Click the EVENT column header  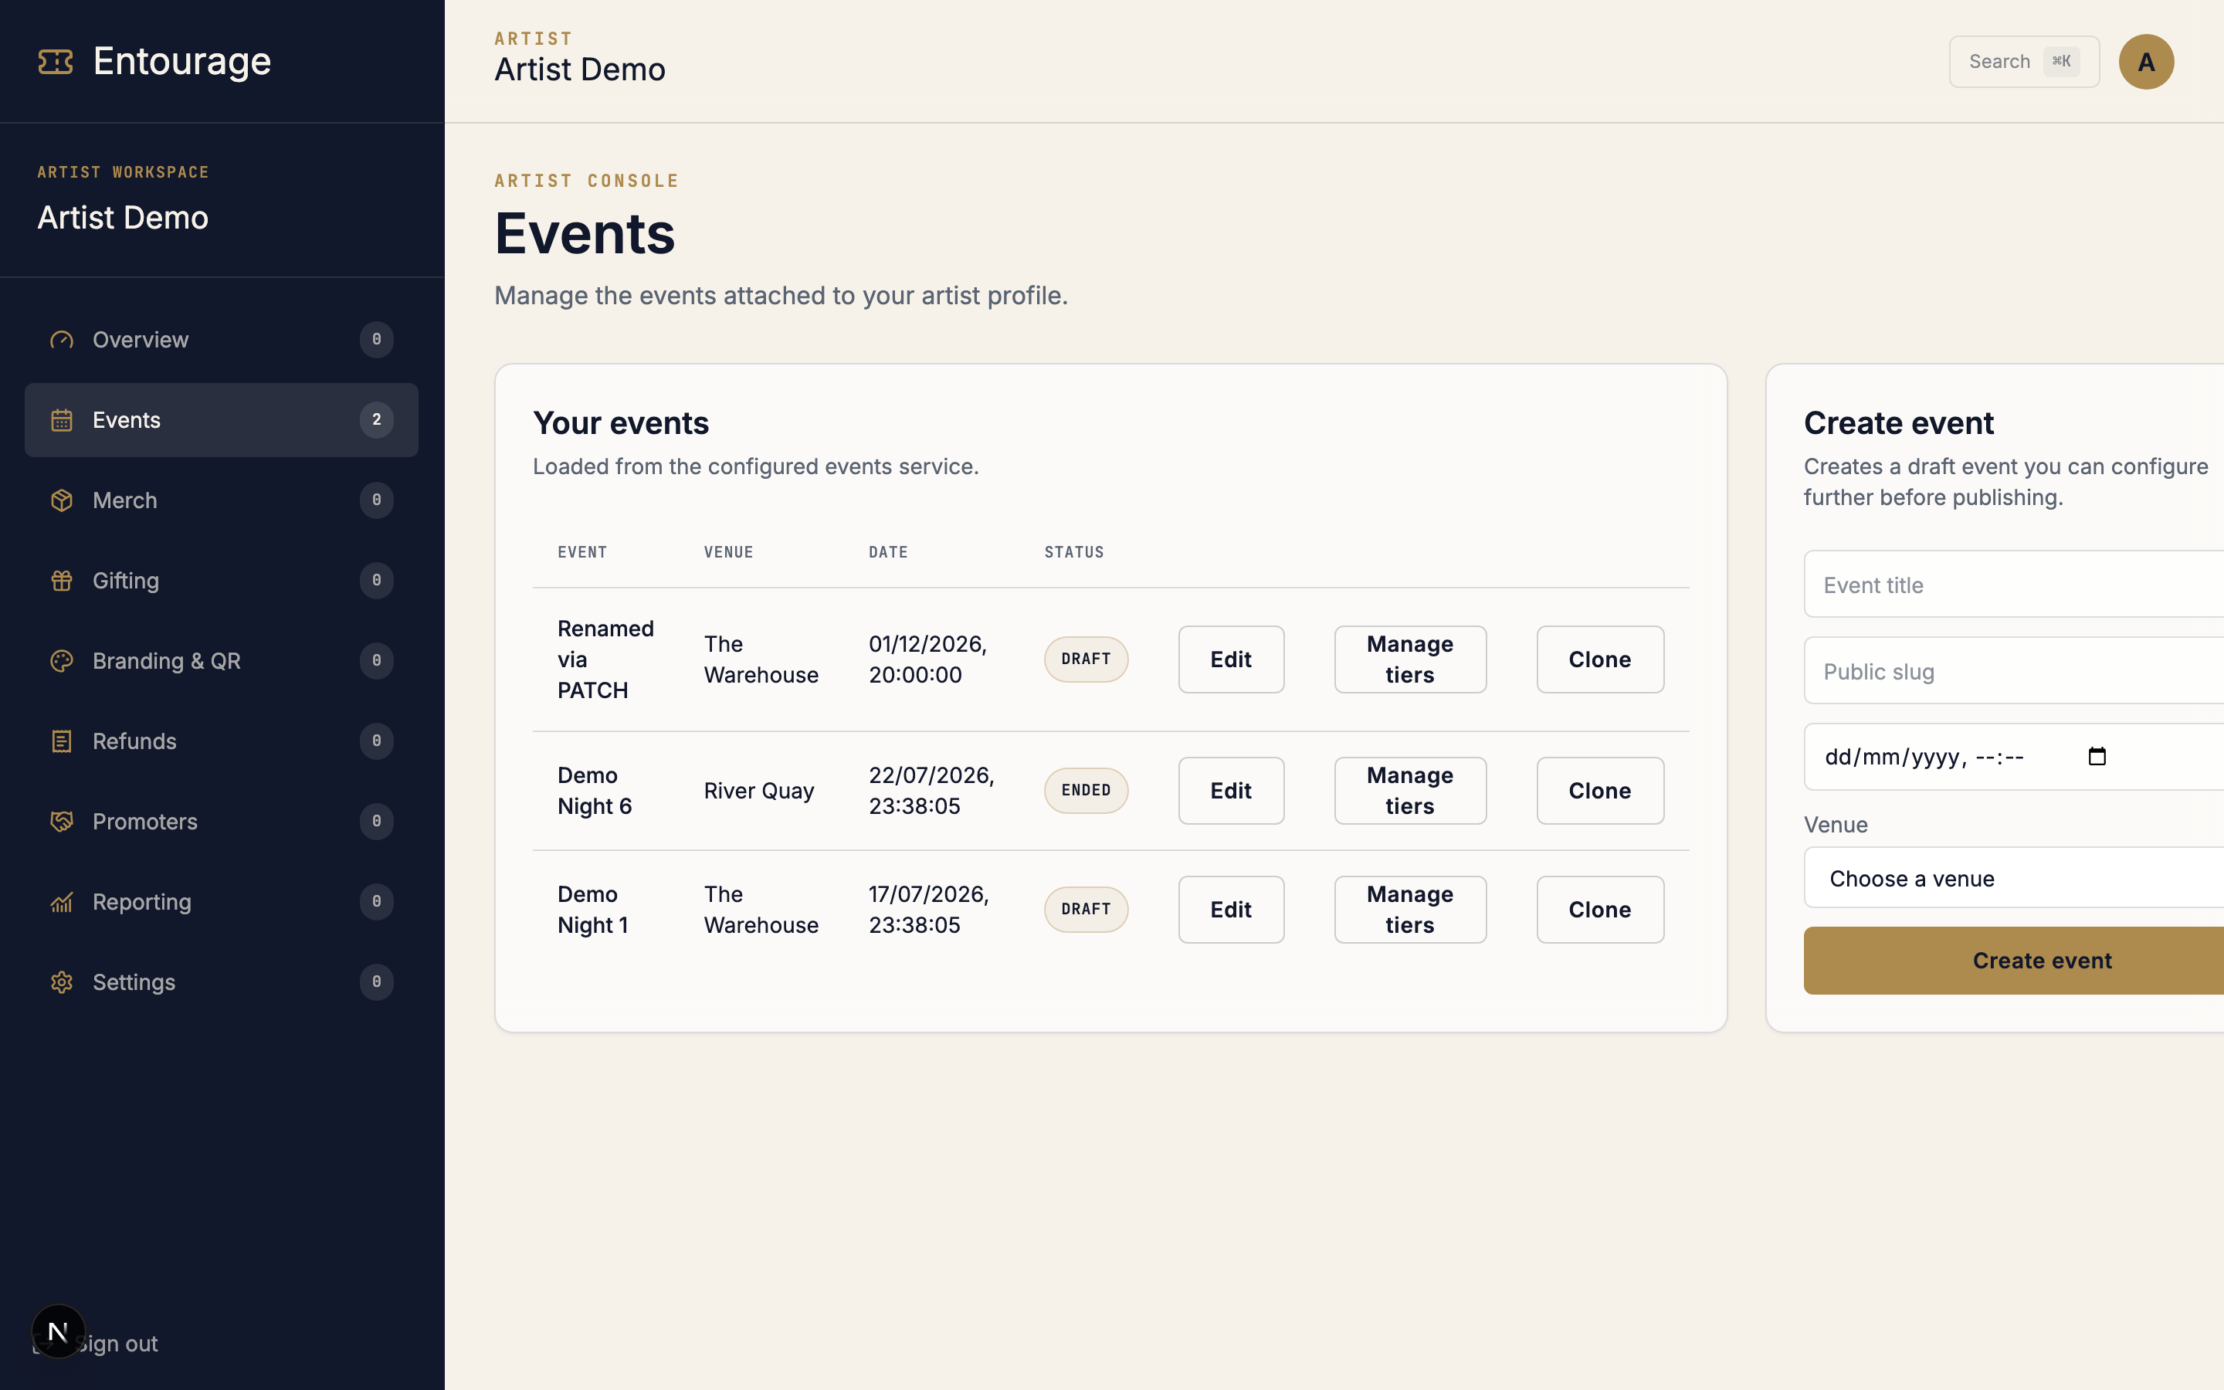tap(581, 552)
